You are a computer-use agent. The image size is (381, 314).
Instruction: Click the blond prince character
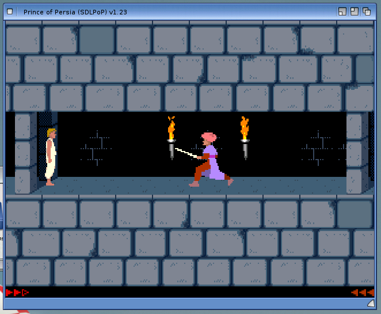(51, 157)
